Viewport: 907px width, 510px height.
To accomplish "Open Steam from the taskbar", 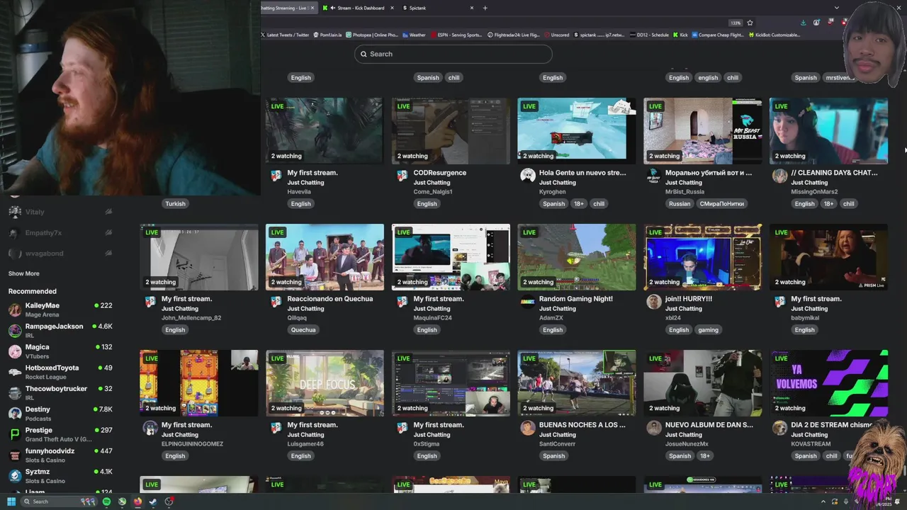I will pos(153,501).
